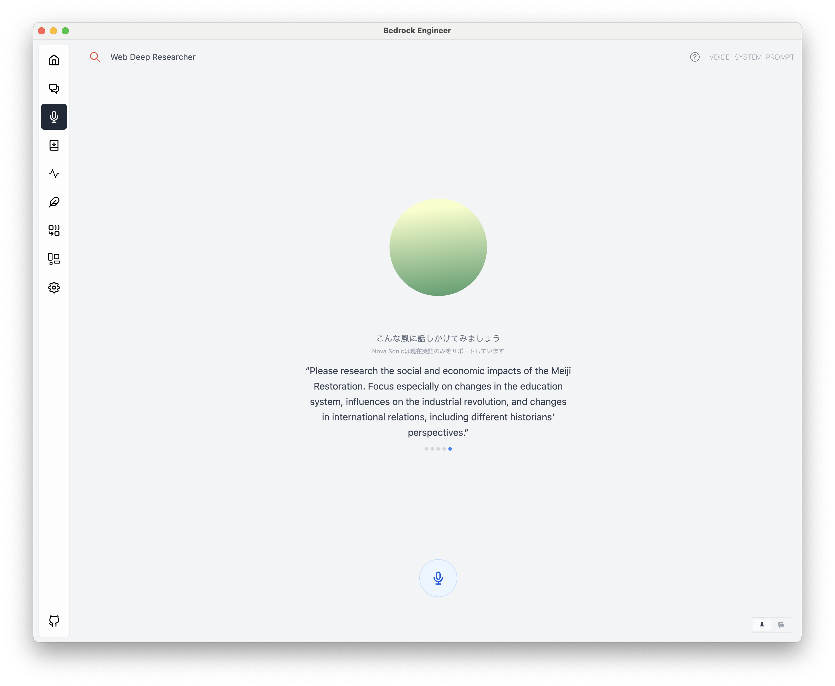Go to the Home page in sidebar
The height and width of the screenshot is (686, 835).
(x=54, y=60)
